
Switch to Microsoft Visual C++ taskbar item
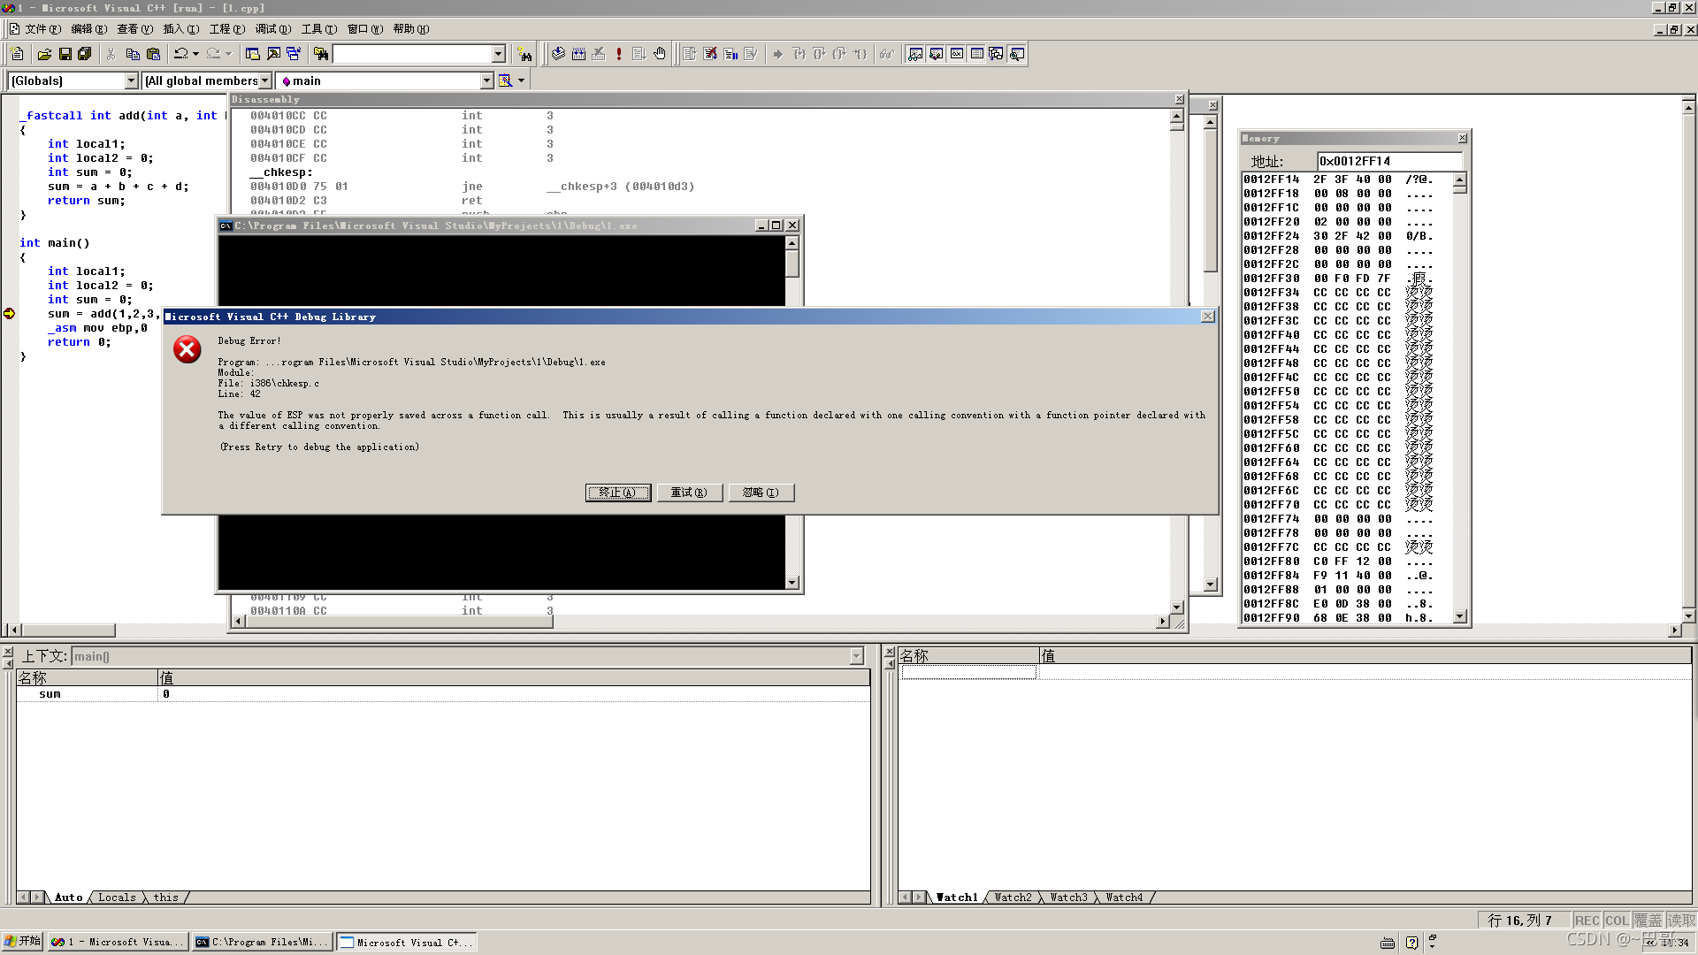pyautogui.click(x=408, y=943)
